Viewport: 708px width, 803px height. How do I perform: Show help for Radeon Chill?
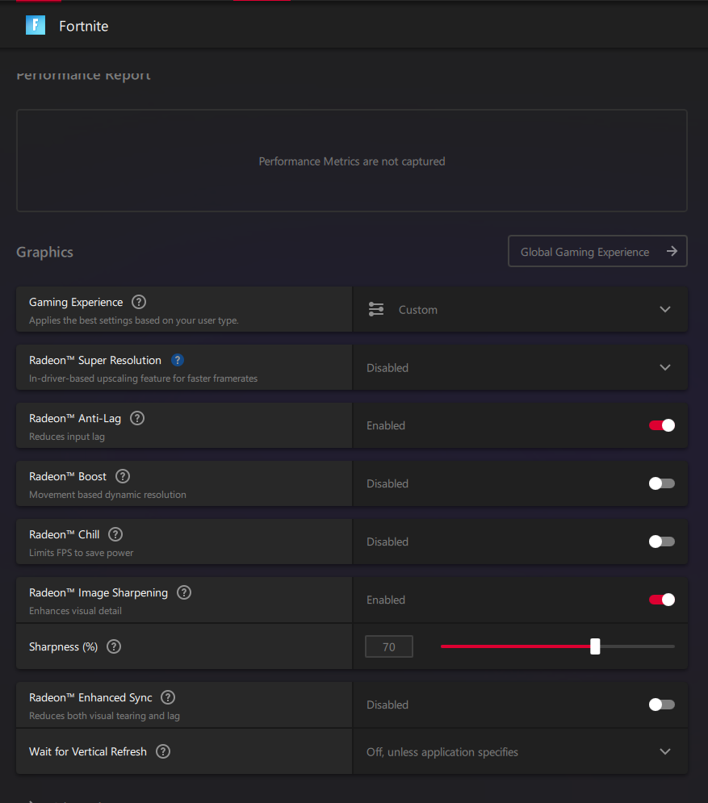(x=115, y=534)
